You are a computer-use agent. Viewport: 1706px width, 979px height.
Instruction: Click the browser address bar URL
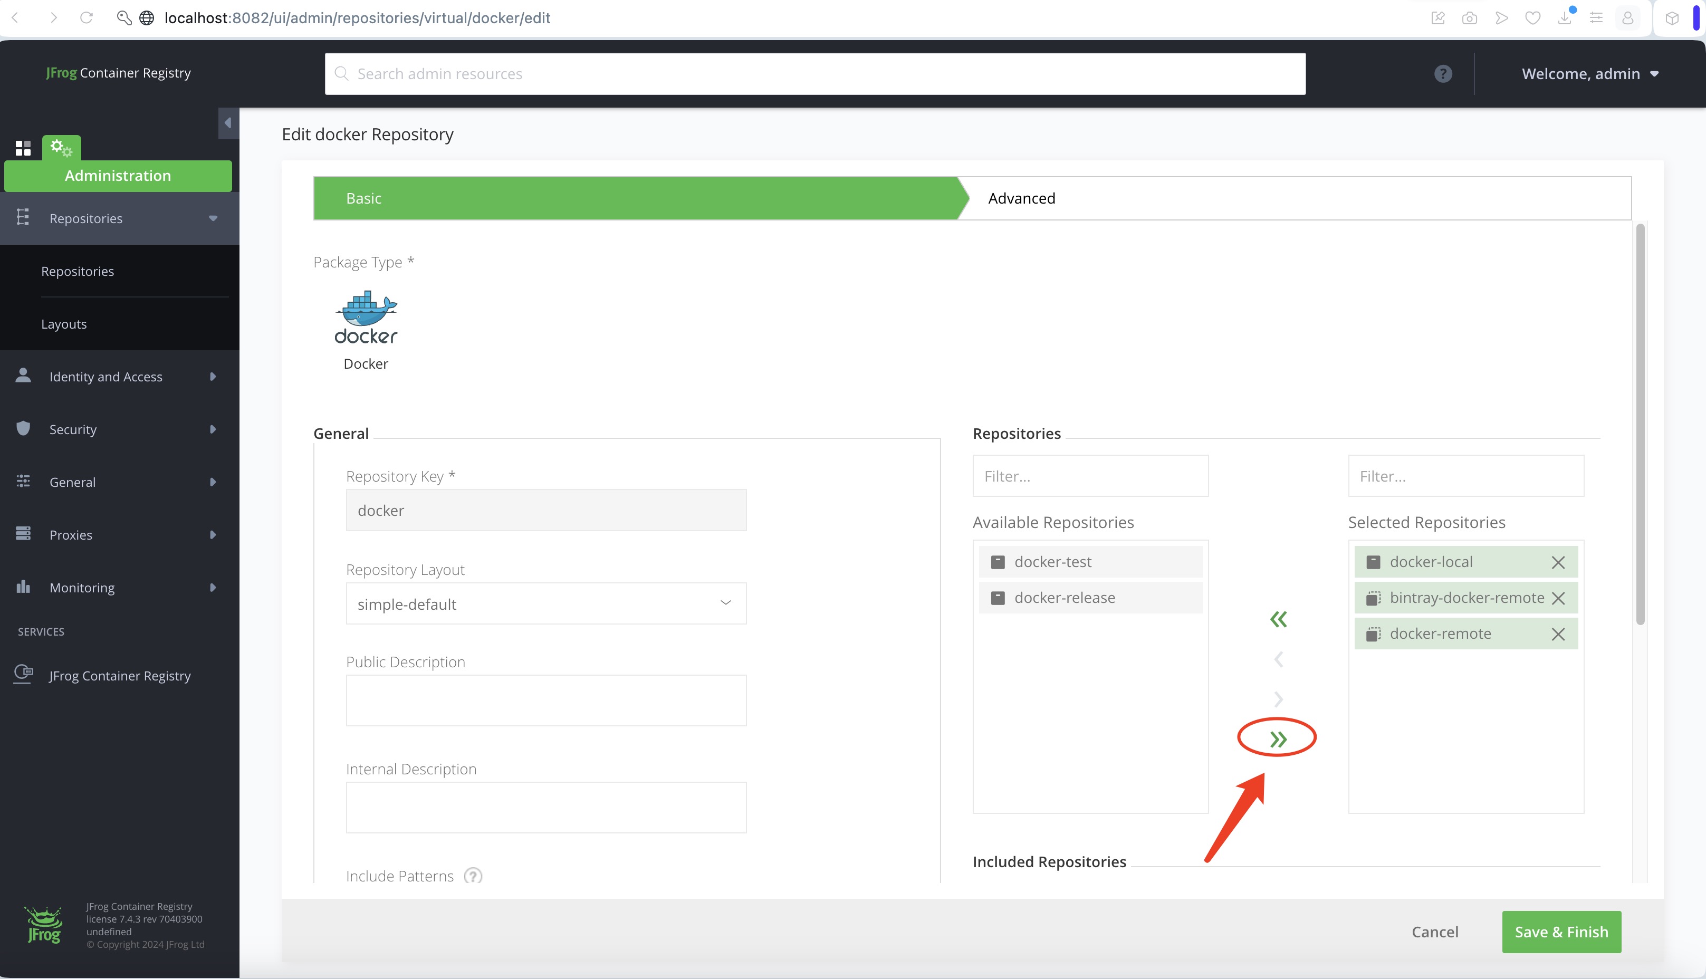pos(357,18)
